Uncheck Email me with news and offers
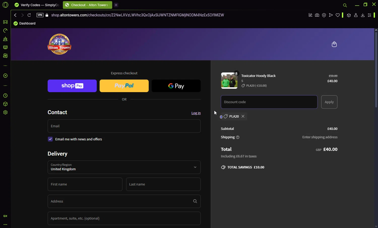This screenshot has height=228, width=378. [50, 139]
